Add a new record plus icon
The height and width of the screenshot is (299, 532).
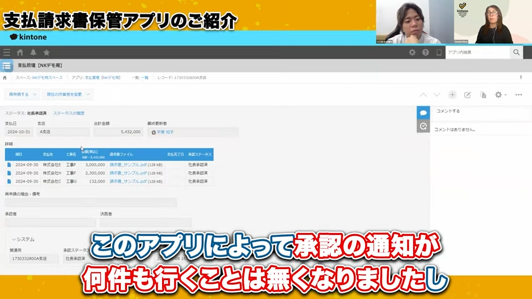[452, 95]
